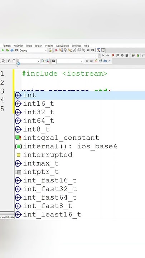Select int_least16_t in the autocomplete list
Screen dimensions: 145x258
coord(80,215)
